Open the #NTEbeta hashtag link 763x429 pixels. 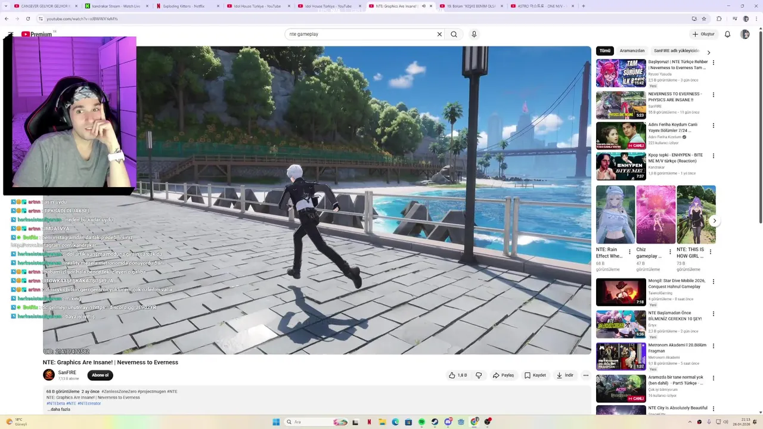55,403
